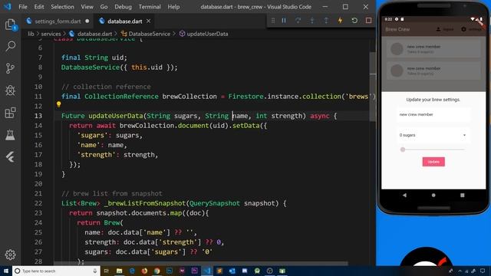
Task: Click '_brewListFromSnapshot' on line 22
Action: click(145, 203)
